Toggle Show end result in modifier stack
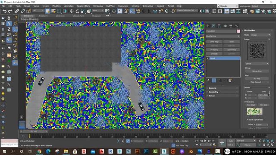 (x=214, y=81)
